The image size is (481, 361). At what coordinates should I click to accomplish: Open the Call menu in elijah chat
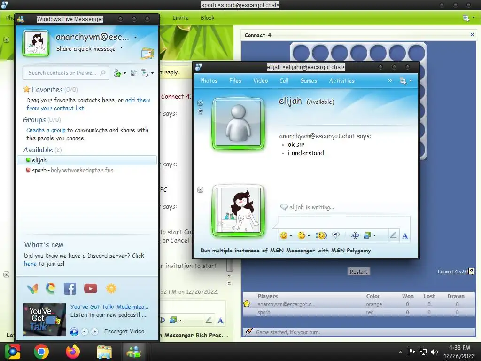coord(284,81)
